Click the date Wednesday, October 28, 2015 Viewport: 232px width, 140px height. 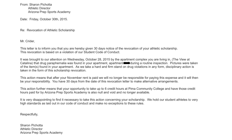tap(89, 59)
